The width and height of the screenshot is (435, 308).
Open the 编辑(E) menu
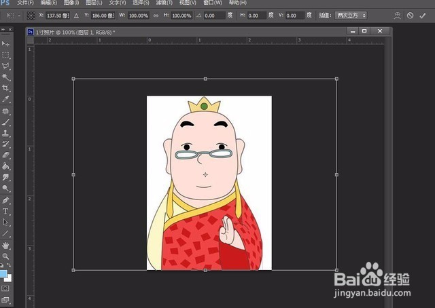click(48, 3)
